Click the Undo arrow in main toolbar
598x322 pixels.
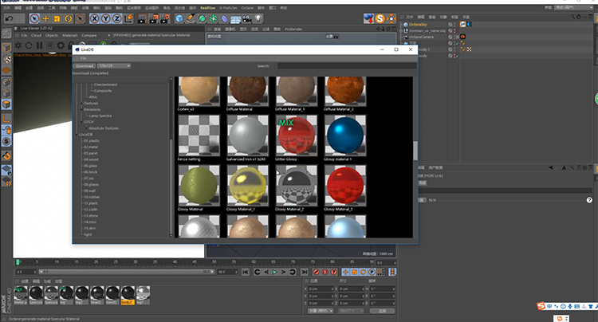pos(9,18)
